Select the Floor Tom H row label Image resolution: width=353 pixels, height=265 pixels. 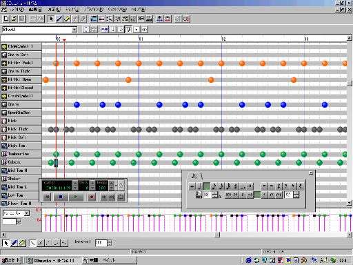point(20,204)
